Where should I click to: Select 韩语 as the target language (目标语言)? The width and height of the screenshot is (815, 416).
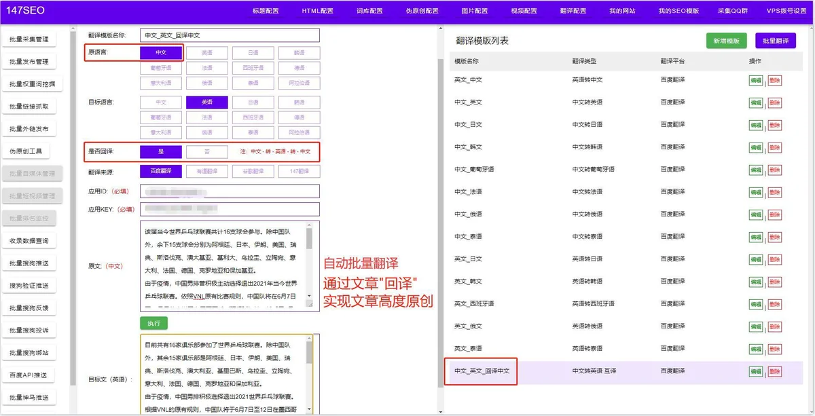pos(299,102)
